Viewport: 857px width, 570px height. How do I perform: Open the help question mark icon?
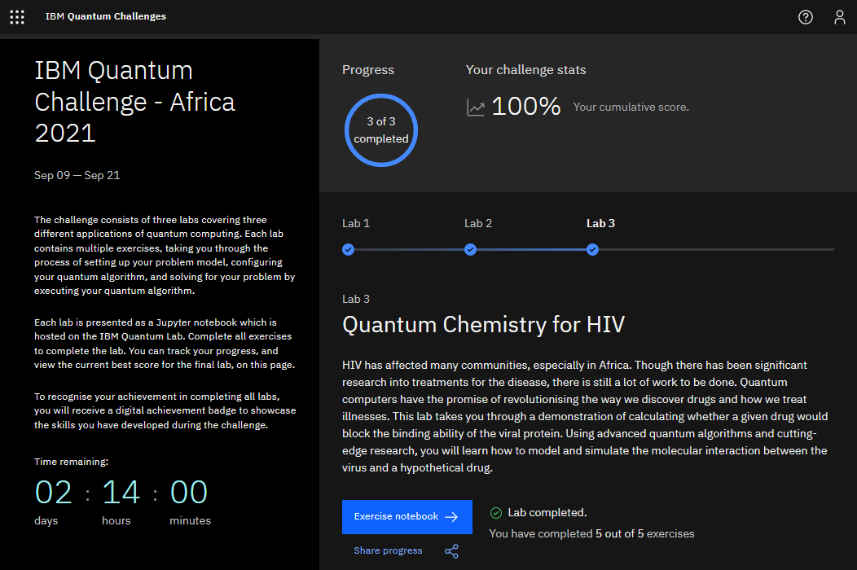point(805,17)
